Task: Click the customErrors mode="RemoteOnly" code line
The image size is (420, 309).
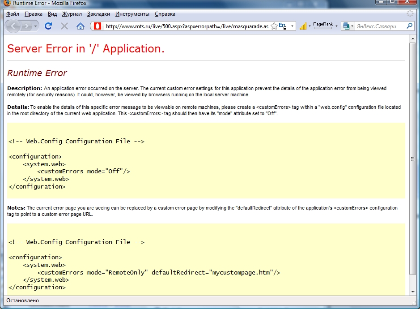Action: click(159, 273)
